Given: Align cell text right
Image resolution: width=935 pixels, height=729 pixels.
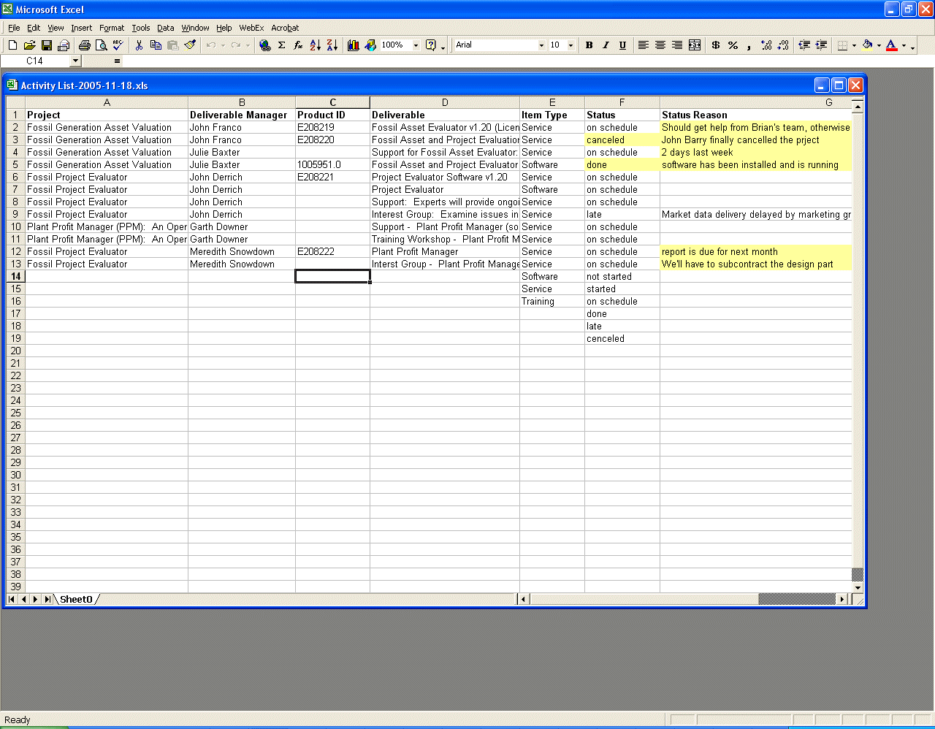Looking at the screenshot, I should pyautogui.click(x=677, y=45).
